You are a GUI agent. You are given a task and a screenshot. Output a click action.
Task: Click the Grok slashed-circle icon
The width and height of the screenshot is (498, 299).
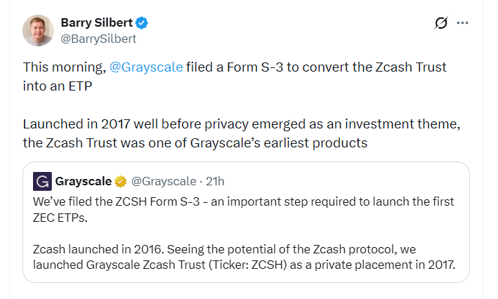point(440,23)
